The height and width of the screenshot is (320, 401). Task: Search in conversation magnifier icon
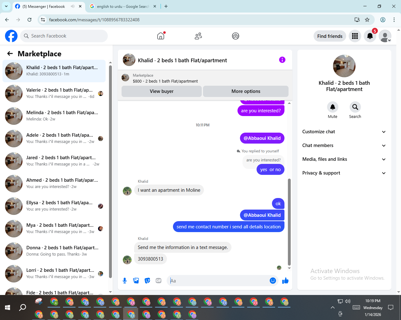point(355,107)
